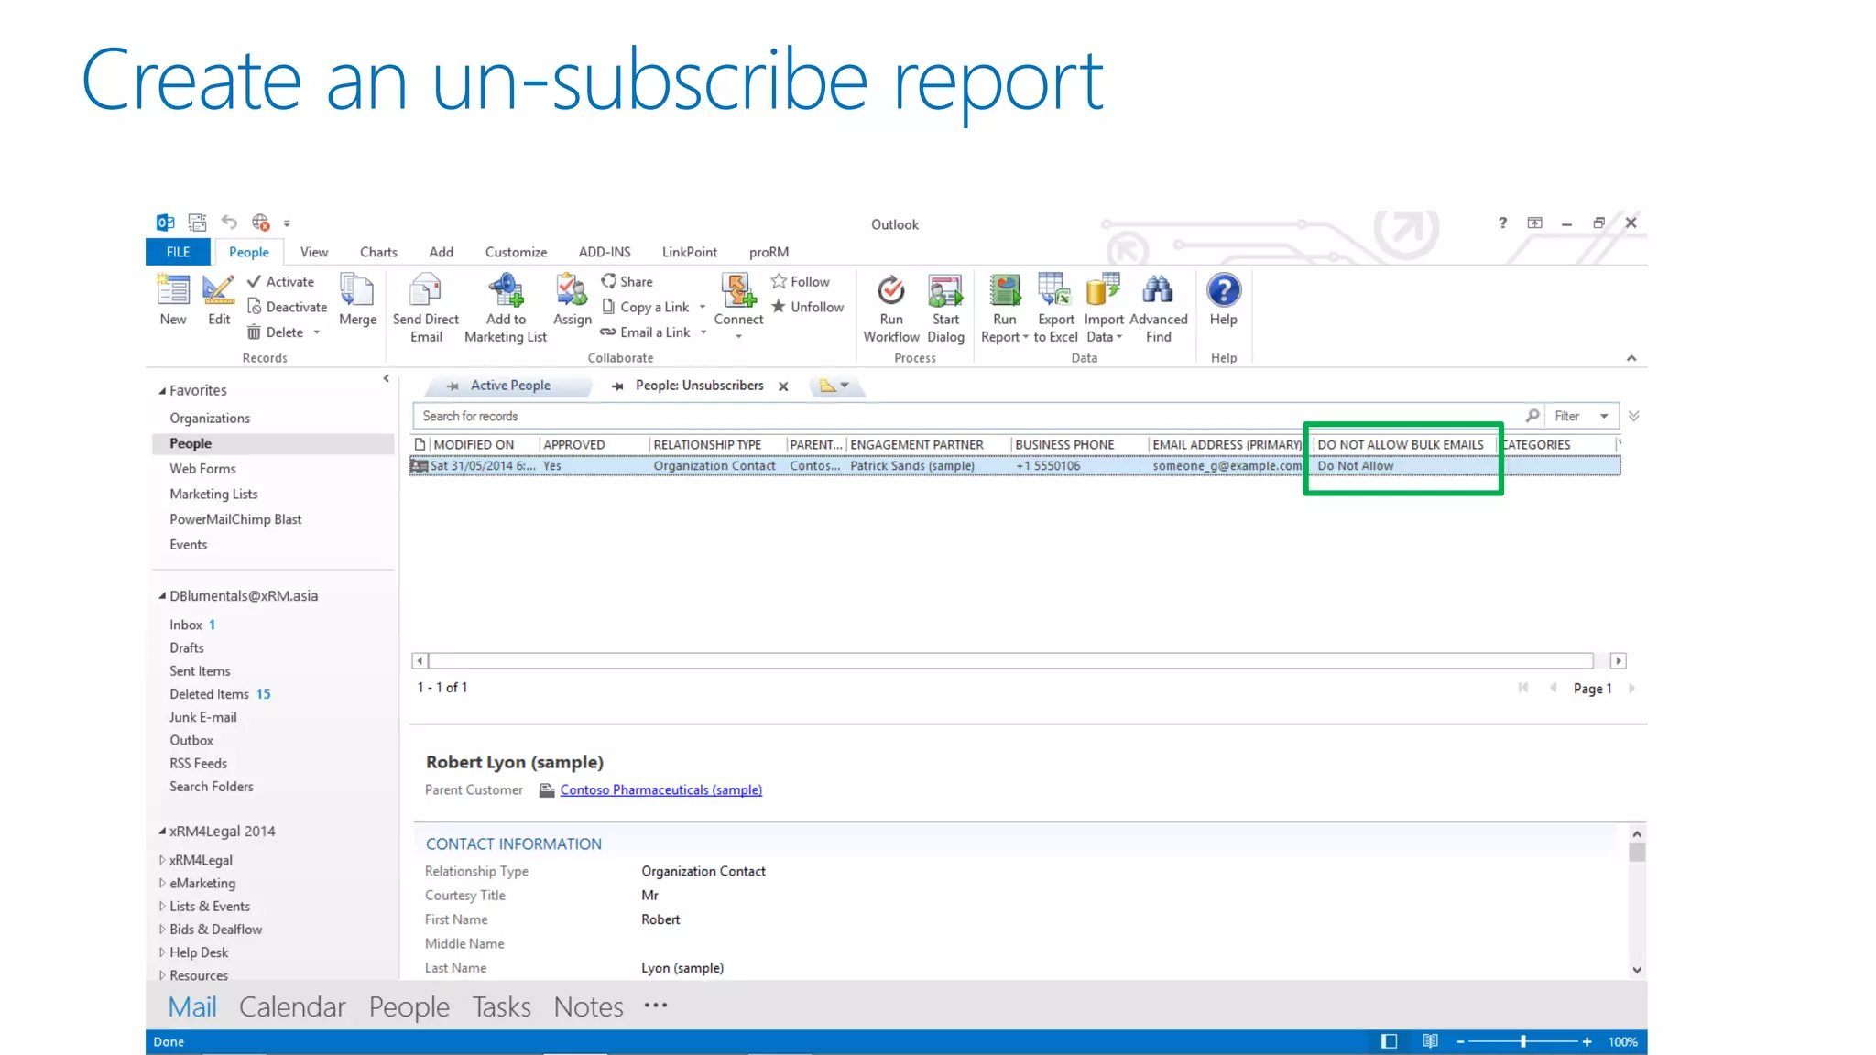Image resolution: width=1876 pixels, height=1055 pixels.
Task: Click the Assign icon
Action: pos(572,289)
